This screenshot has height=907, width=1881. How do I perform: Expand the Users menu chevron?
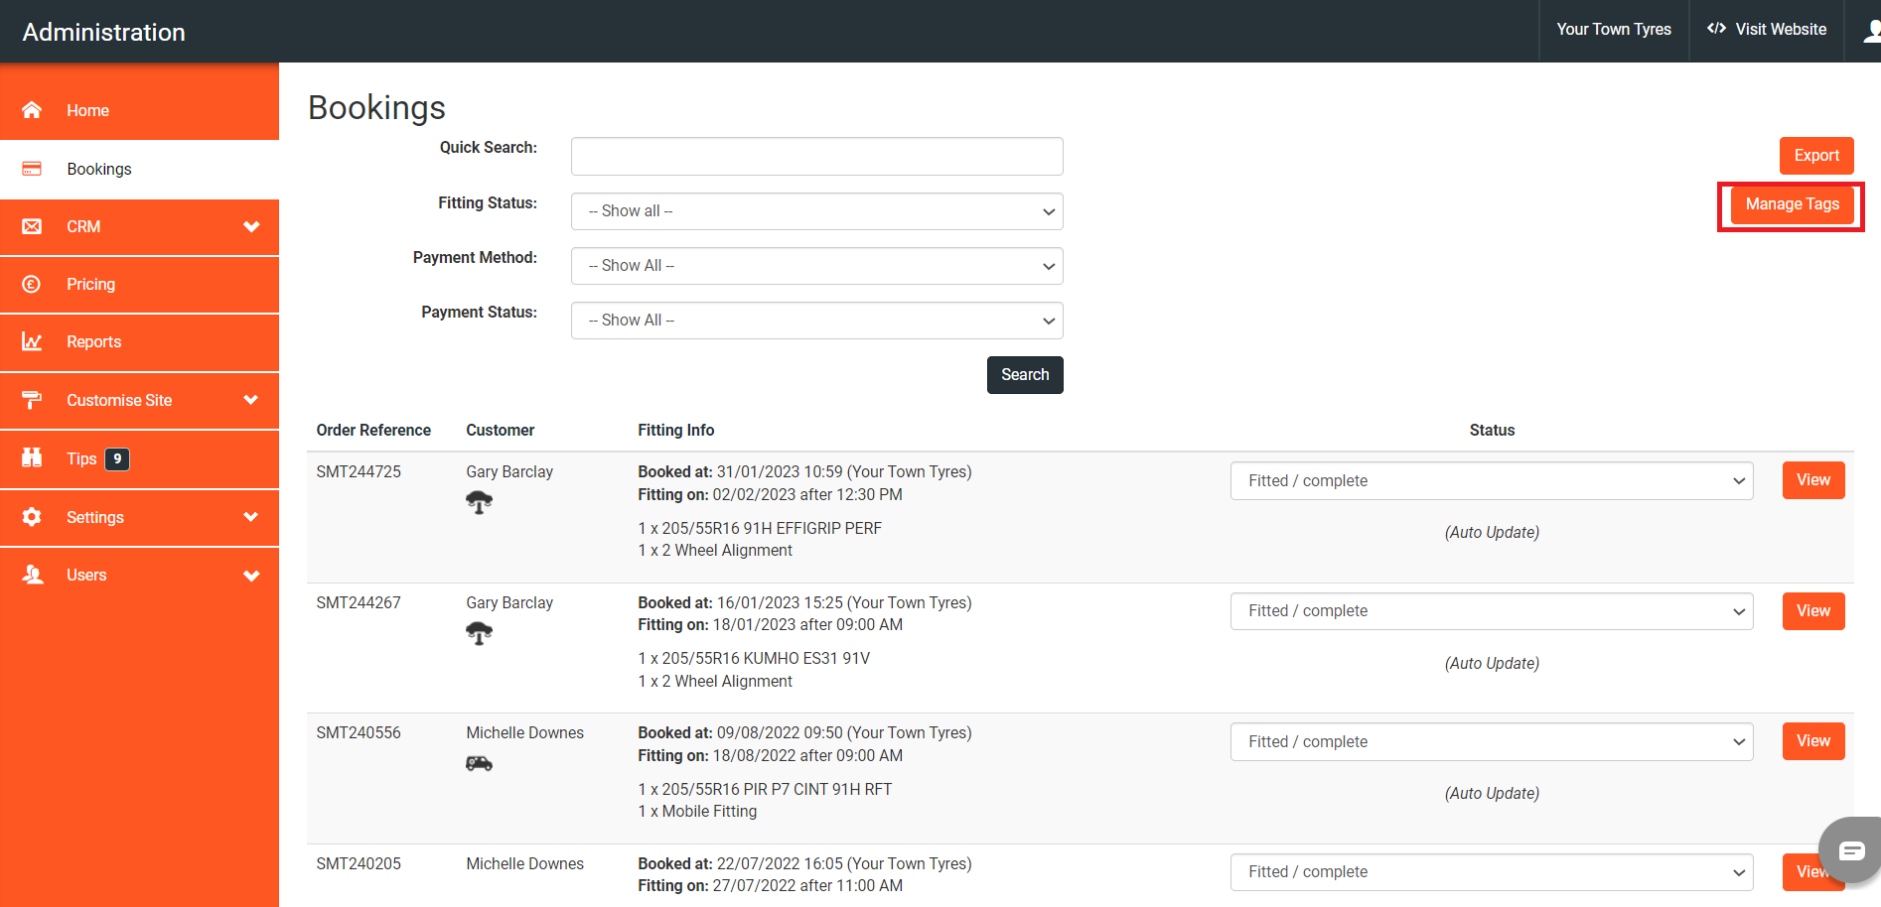click(x=251, y=576)
